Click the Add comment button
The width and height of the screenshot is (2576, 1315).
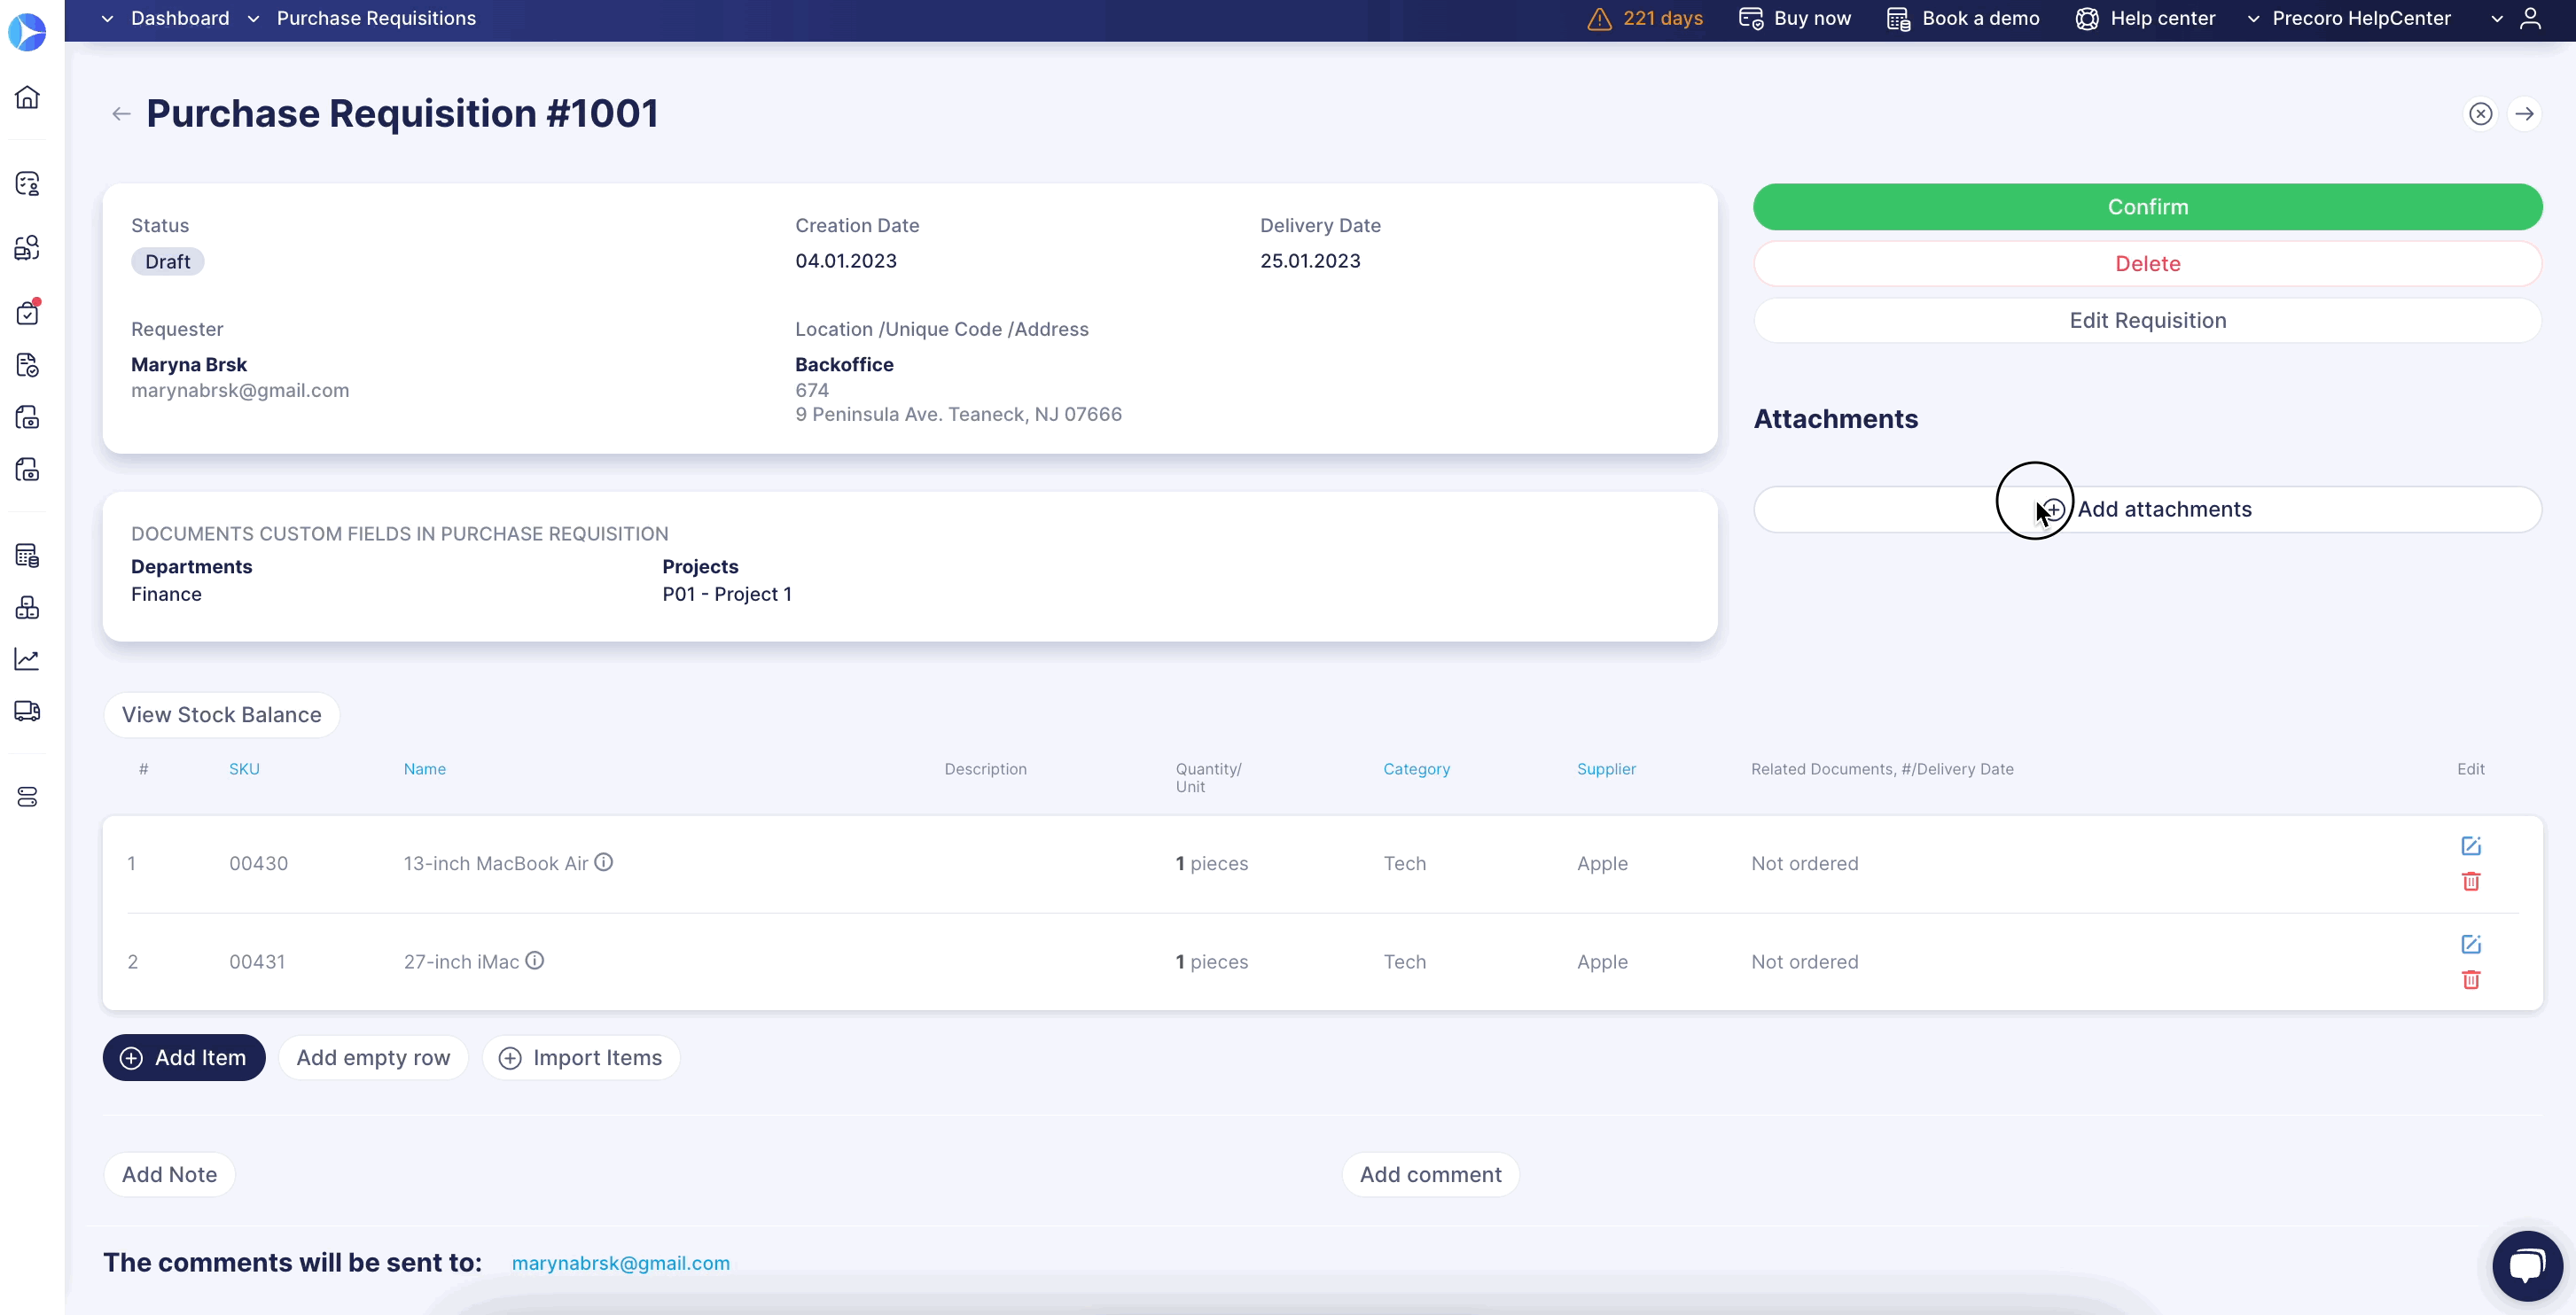click(x=1430, y=1175)
